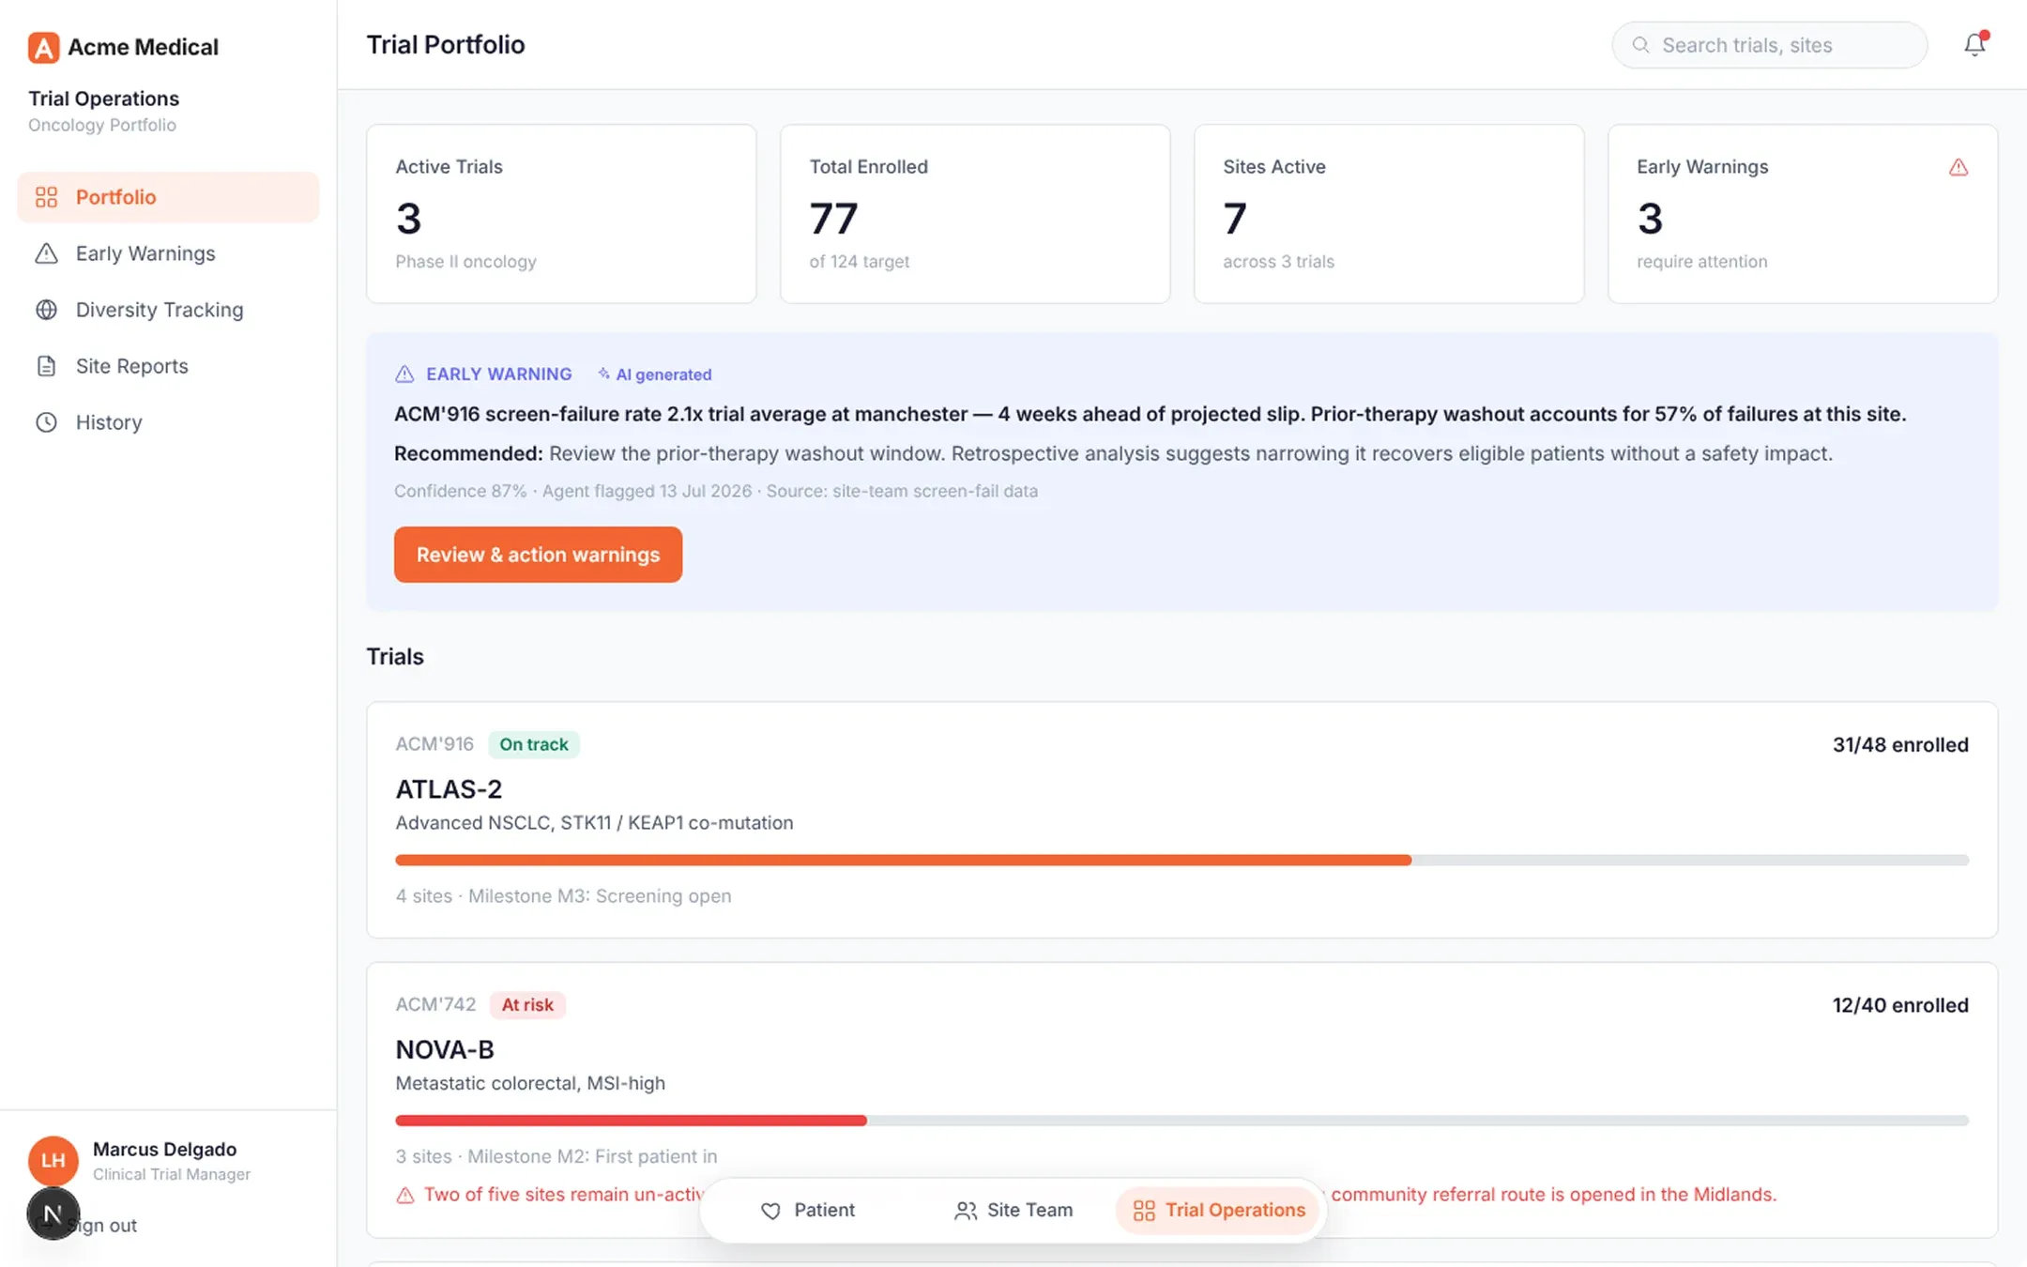Switch to the Site Team tab

(x=1013, y=1211)
